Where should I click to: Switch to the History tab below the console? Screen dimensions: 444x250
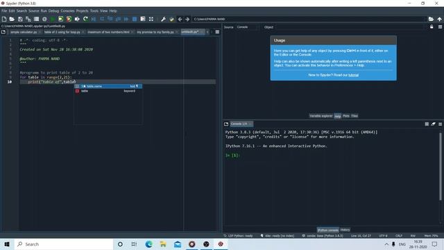345,230
